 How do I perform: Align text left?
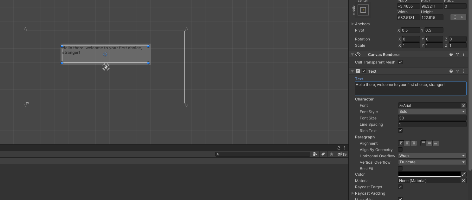401,143
